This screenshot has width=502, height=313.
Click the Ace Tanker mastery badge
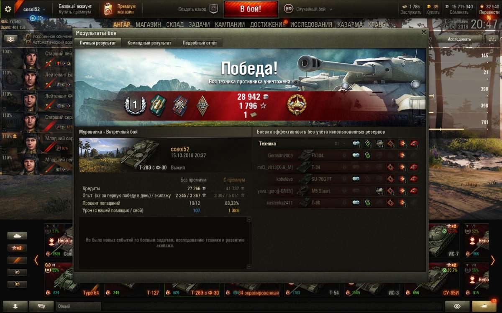297,105
